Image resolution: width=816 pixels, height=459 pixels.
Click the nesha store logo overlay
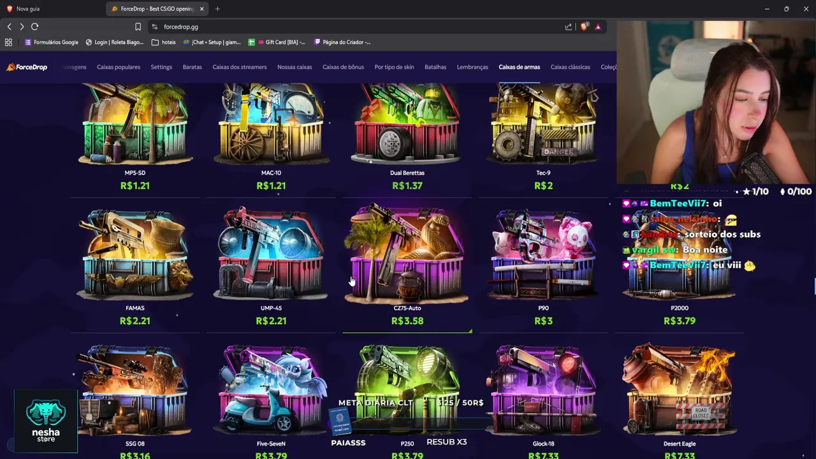[46, 421]
